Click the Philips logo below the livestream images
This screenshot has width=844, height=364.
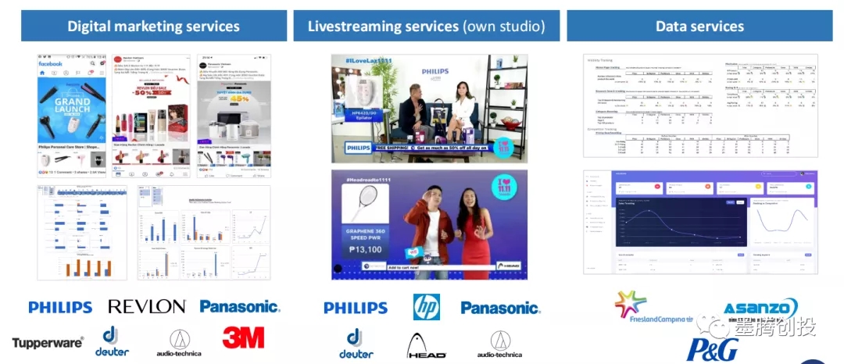pos(356,308)
